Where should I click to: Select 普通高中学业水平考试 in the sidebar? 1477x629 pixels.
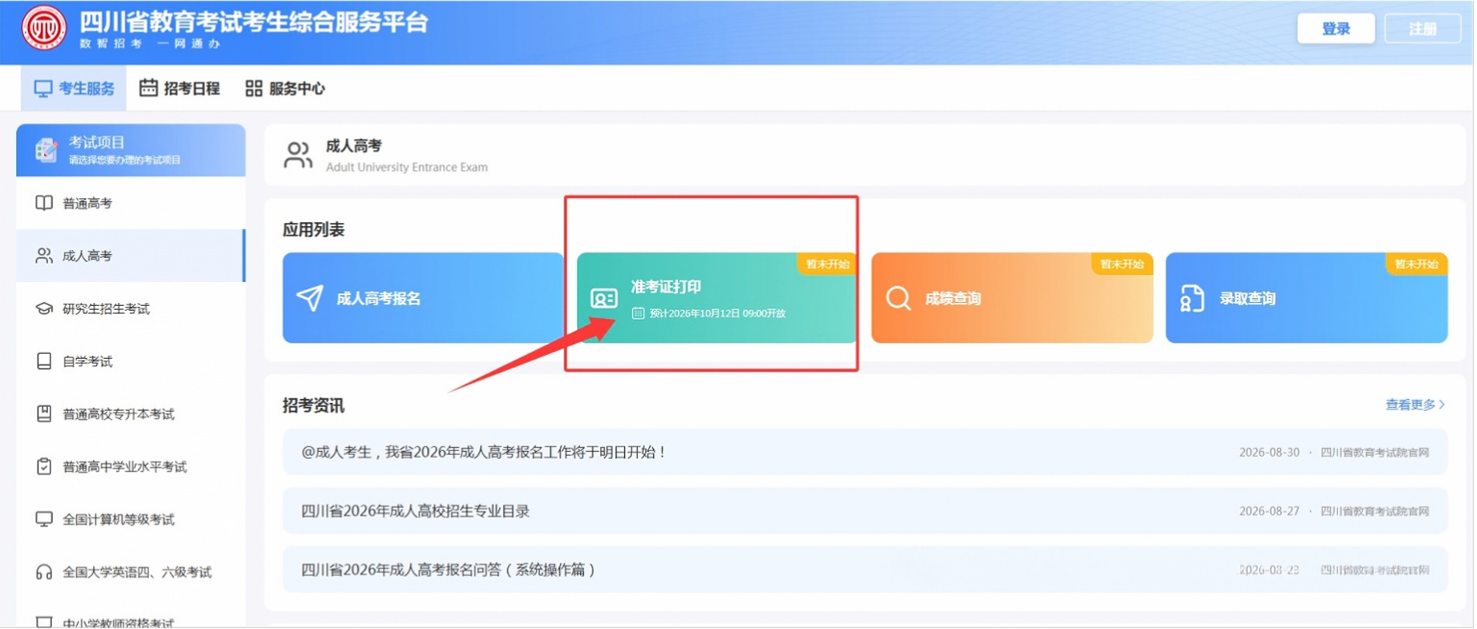coord(130,467)
